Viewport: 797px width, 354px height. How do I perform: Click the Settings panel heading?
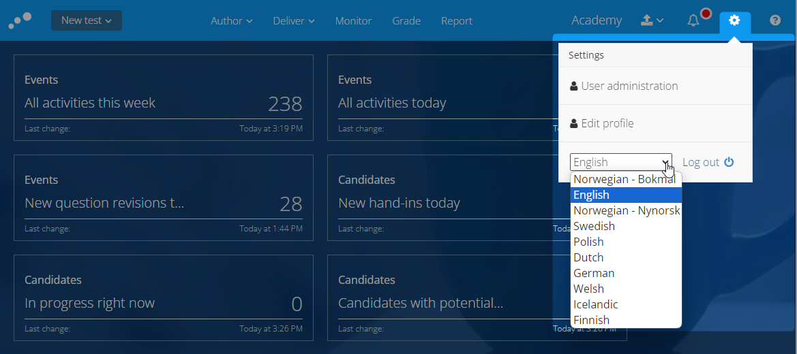click(586, 55)
